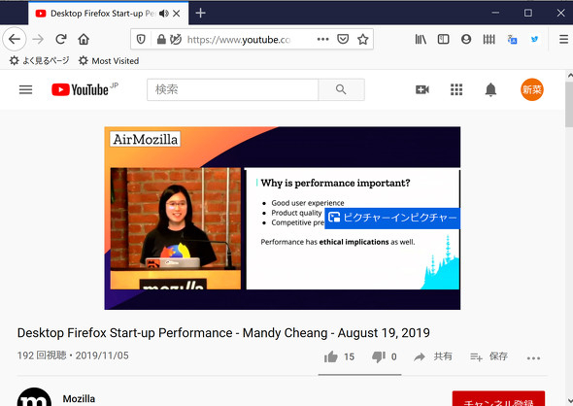Image resolution: width=573 pixels, height=406 pixels.
Task: Open YouTube guide hamburger menu
Action: (25, 89)
